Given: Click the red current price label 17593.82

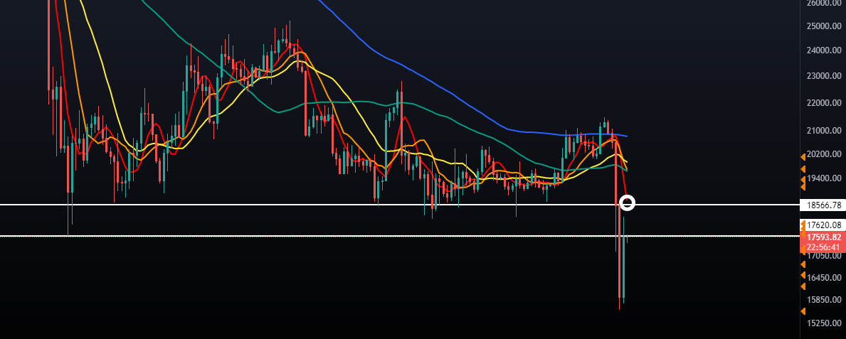Looking at the screenshot, I should [x=824, y=237].
